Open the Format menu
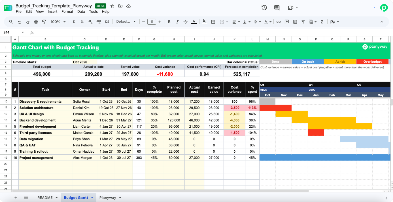This screenshot has height=202, width=393. point(67,12)
